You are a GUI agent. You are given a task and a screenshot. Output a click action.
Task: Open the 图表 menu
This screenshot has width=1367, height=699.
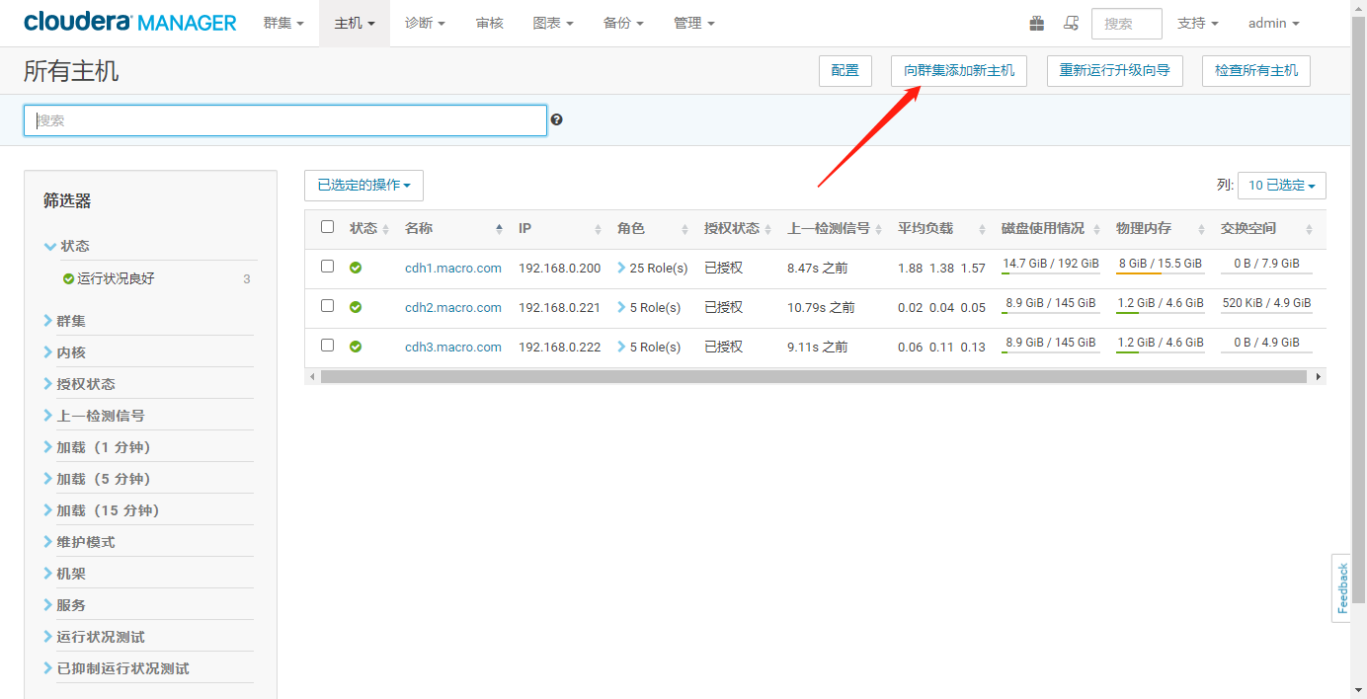tap(553, 23)
